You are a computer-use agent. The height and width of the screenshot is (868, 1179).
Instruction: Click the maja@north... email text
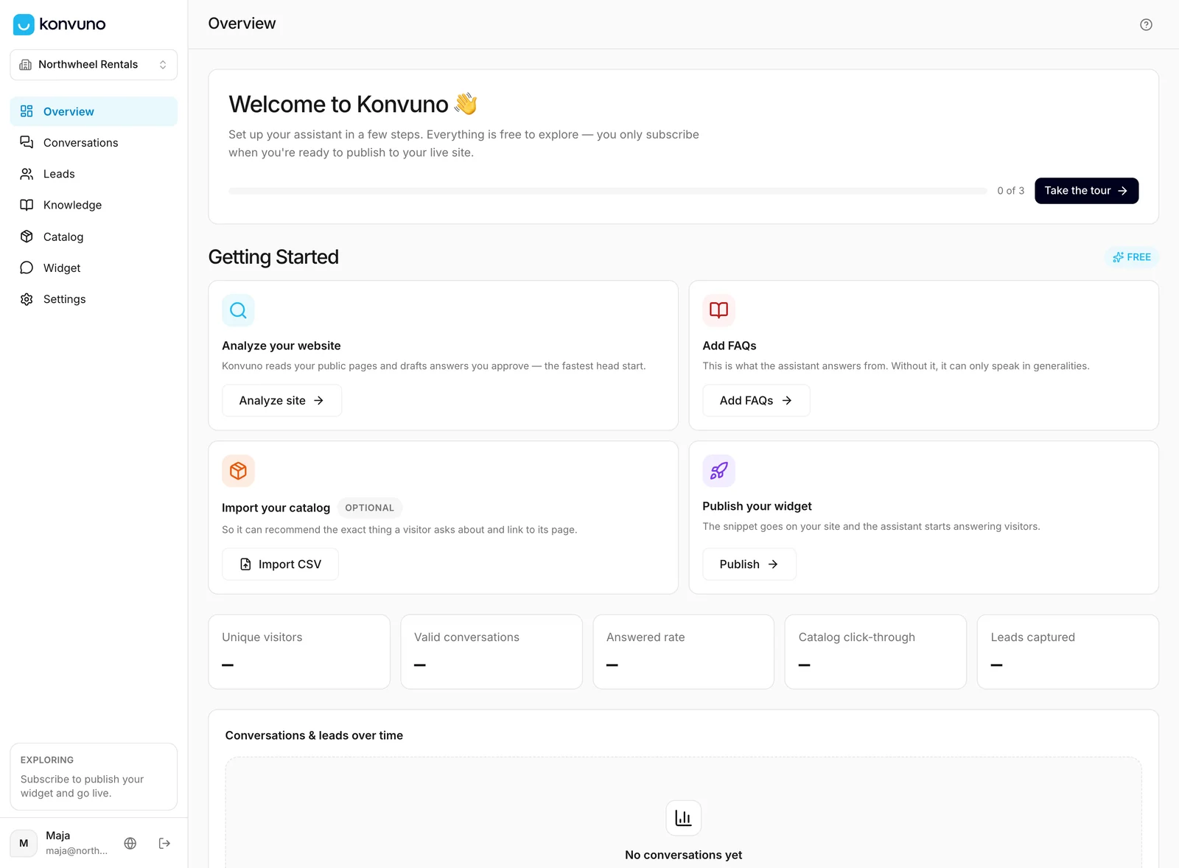77,851
